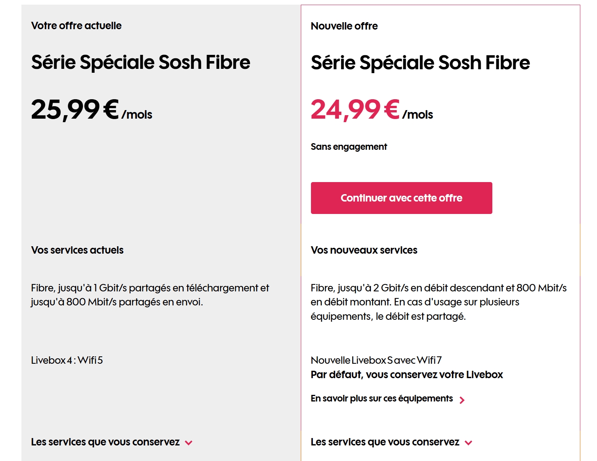Expand current offer's "Les services que vous conservez"
Screen dimensions: 597x461
[105, 442]
